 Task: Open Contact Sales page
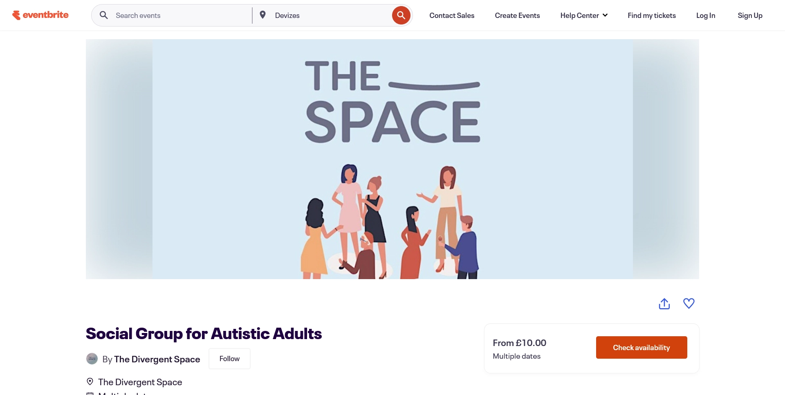pyautogui.click(x=452, y=16)
